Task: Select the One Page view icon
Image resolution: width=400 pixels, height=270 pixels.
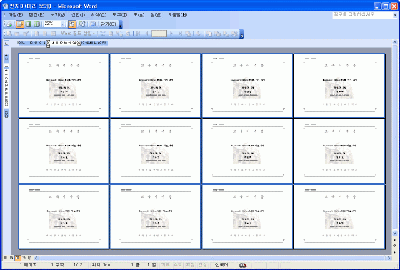Action: pyautogui.click(x=29, y=24)
